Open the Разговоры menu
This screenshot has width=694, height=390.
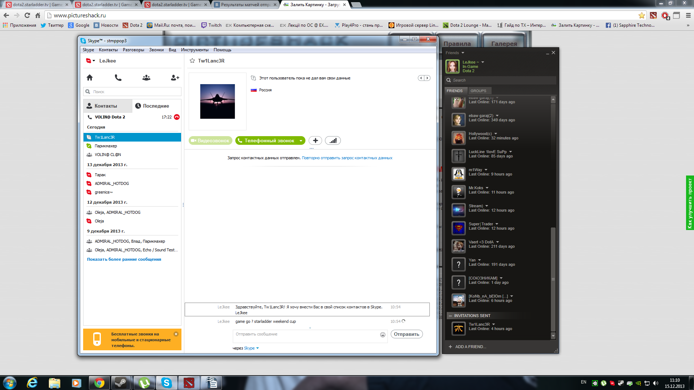[133, 50]
